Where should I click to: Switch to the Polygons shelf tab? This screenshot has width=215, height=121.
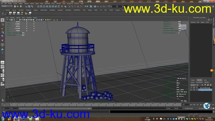coord(28,10)
